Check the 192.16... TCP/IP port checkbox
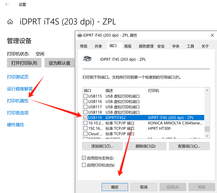 click(x=86, y=128)
